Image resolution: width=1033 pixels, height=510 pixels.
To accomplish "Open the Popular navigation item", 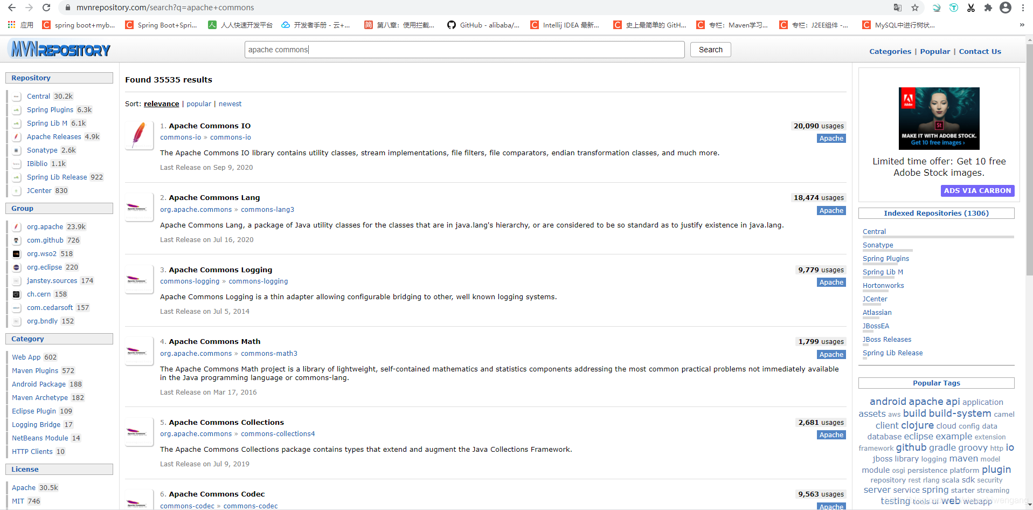I will [x=935, y=51].
